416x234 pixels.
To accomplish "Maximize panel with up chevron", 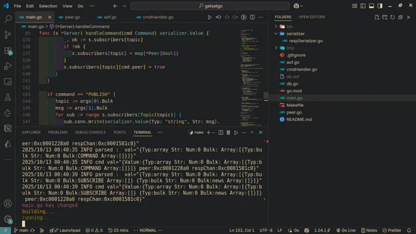I will coord(252,132).
